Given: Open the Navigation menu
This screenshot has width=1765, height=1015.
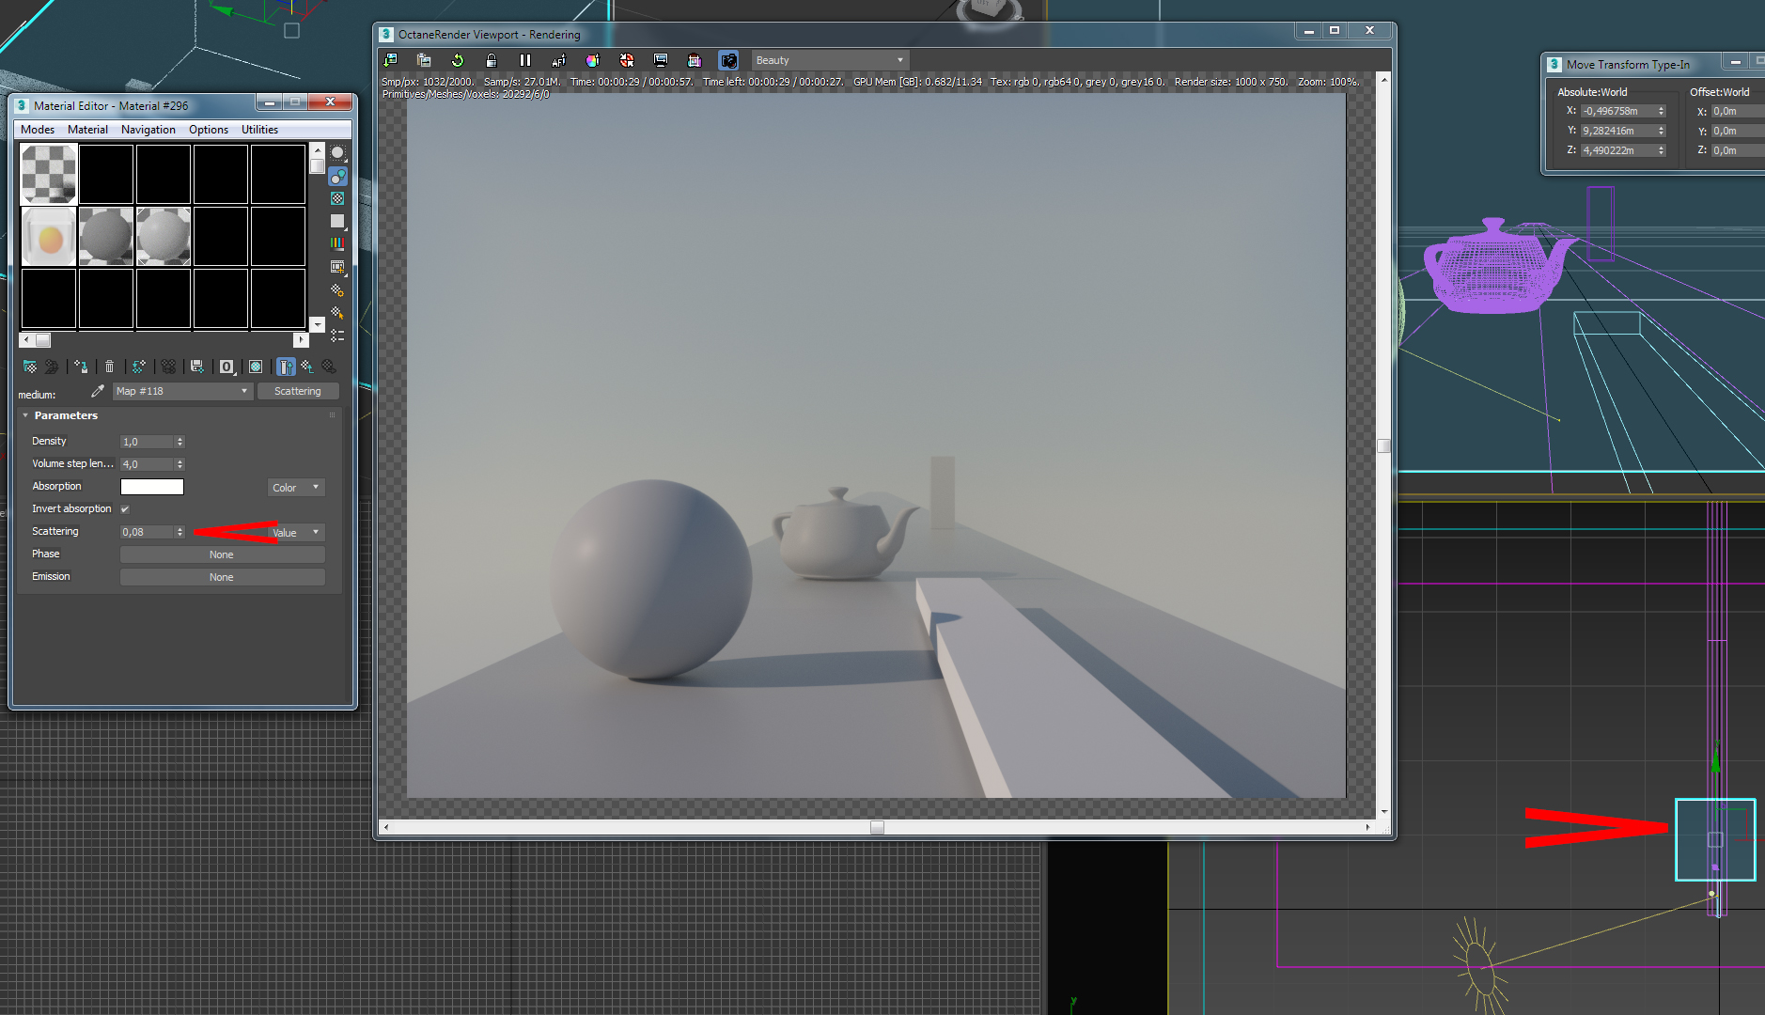Looking at the screenshot, I should (x=148, y=130).
